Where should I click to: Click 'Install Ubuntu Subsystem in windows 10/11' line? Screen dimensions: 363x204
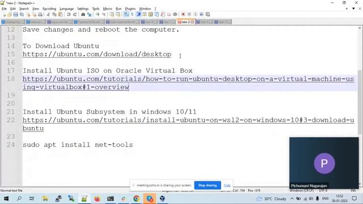click(109, 112)
